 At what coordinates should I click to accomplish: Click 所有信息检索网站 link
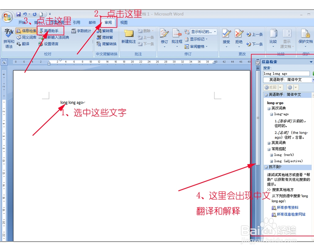(x=291, y=214)
